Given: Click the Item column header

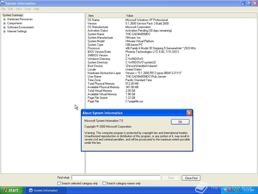Looking at the screenshot, I should (x=105, y=16).
